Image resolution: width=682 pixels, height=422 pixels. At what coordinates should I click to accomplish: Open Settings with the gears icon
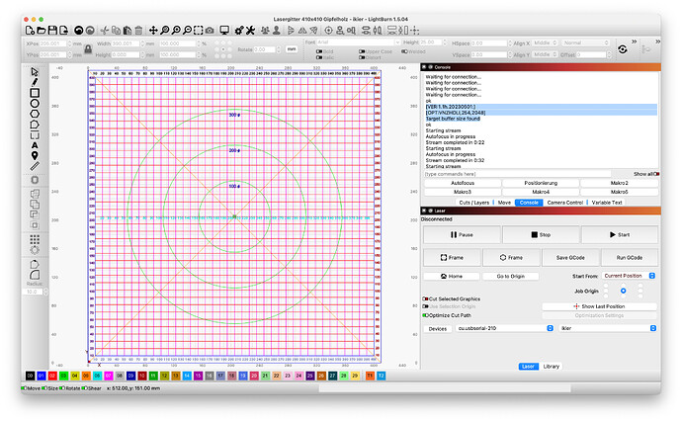click(x=239, y=30)
